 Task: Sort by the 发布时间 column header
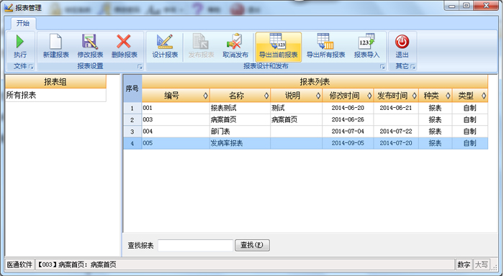pos(396,96)
